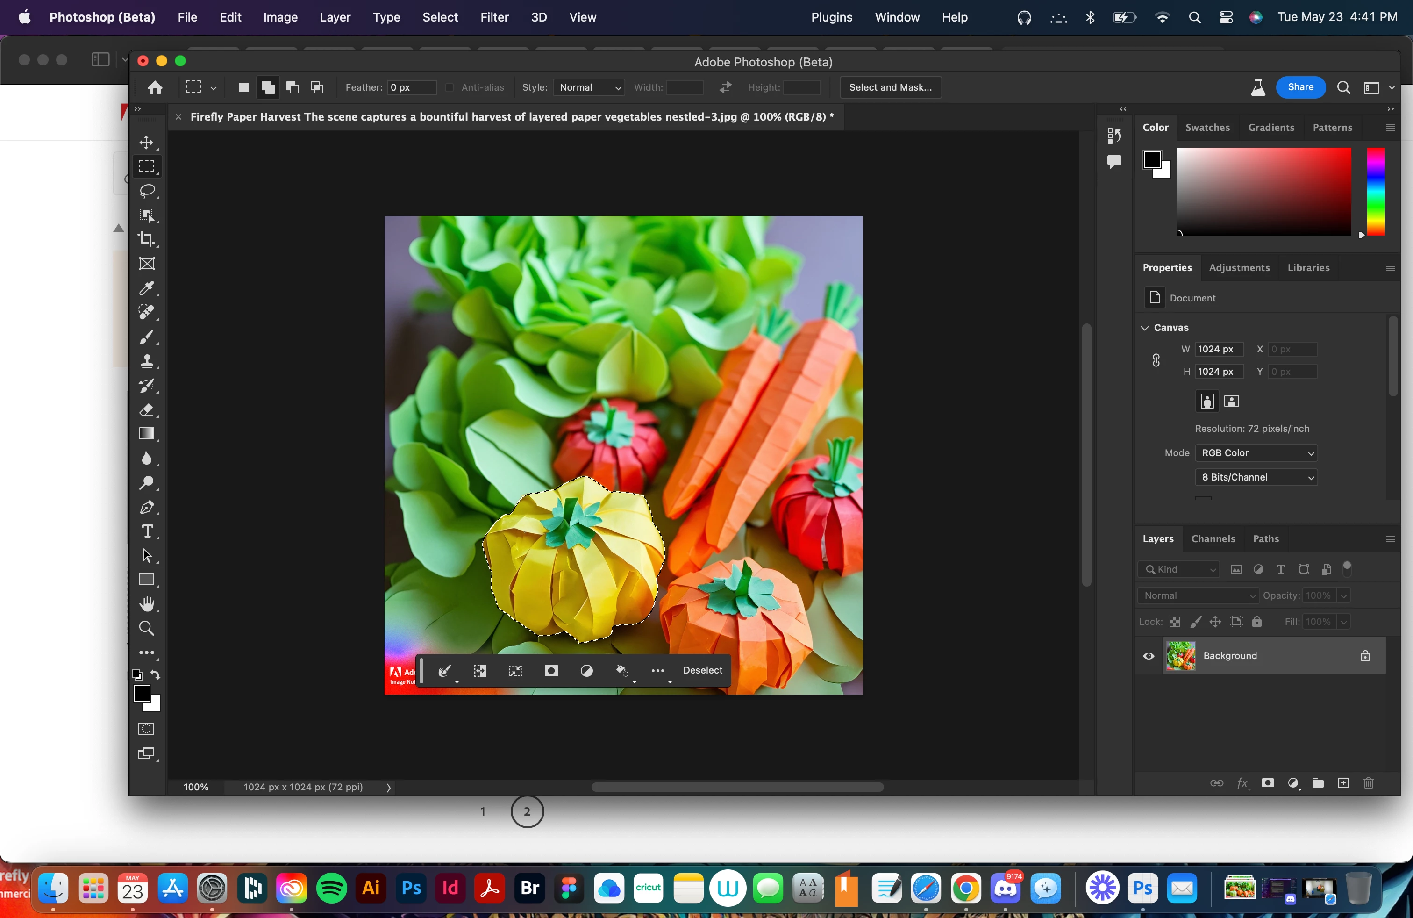The width and height of the screenshot is (1413, 918).
Task: Select the Clone Stamp tool
Action: 147,361
